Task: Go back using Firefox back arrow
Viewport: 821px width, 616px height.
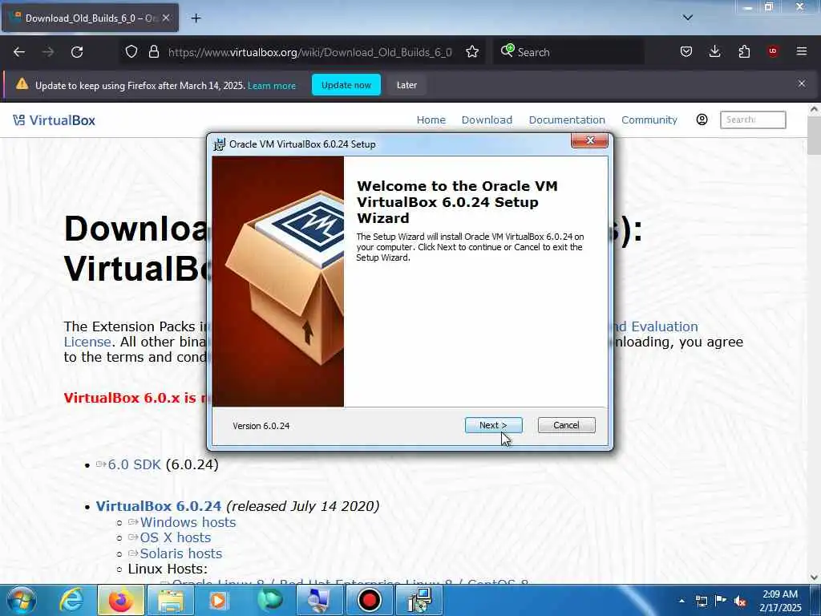Action: click(19, 52)
